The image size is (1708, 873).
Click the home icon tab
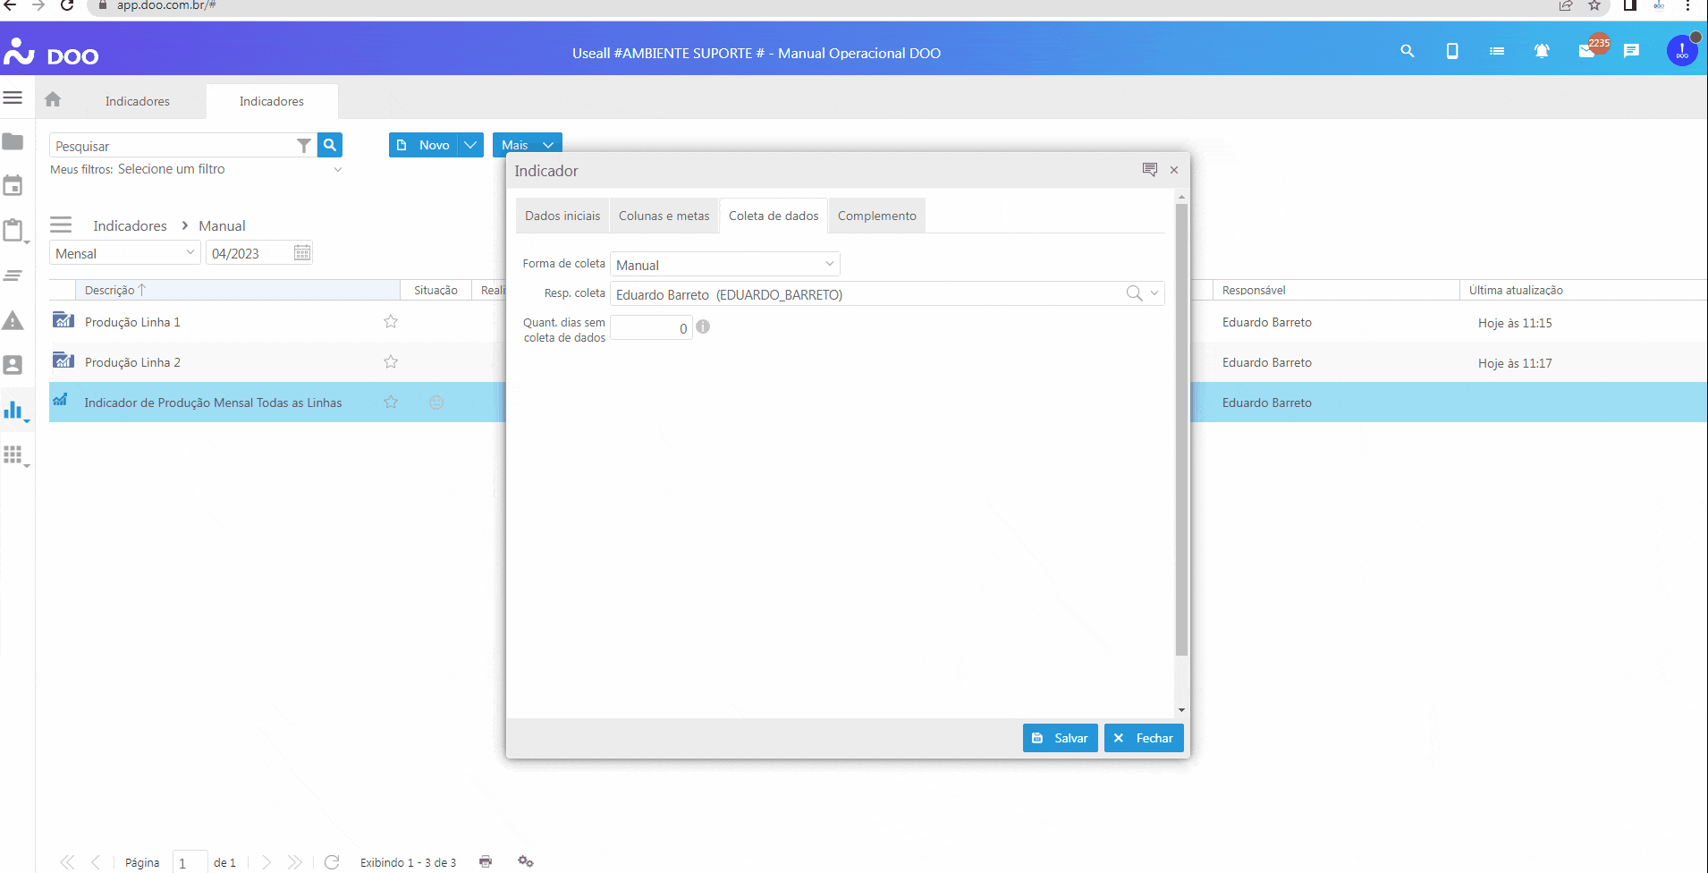[x=53, y=100]
